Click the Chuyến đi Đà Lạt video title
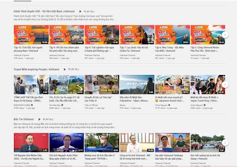237x167 pixels. [x=98, y=99]
